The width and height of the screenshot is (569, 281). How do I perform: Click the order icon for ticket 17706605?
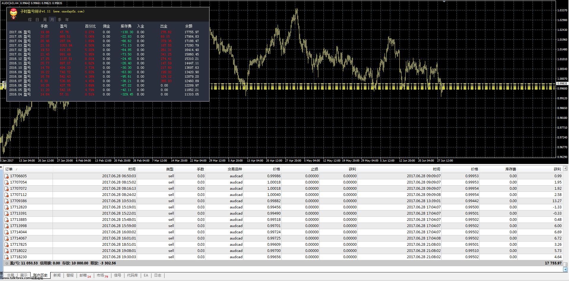7,176
